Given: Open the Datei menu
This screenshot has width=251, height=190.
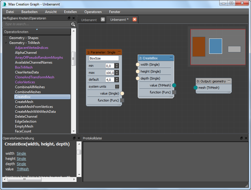Looking at the screenshot, I should (10, 12).
